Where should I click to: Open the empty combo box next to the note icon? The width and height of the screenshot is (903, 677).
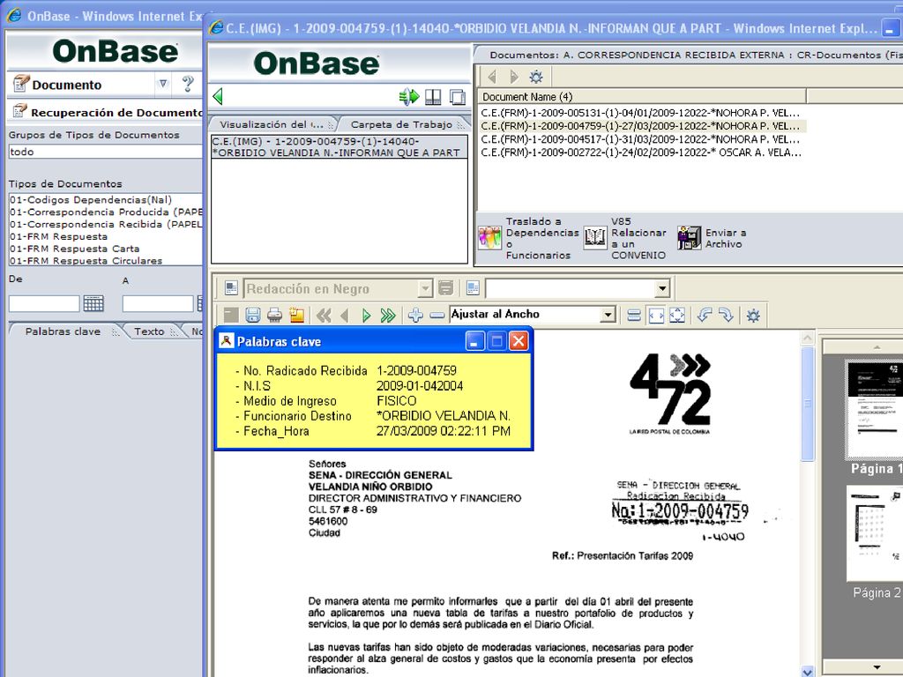coord(662,288)
